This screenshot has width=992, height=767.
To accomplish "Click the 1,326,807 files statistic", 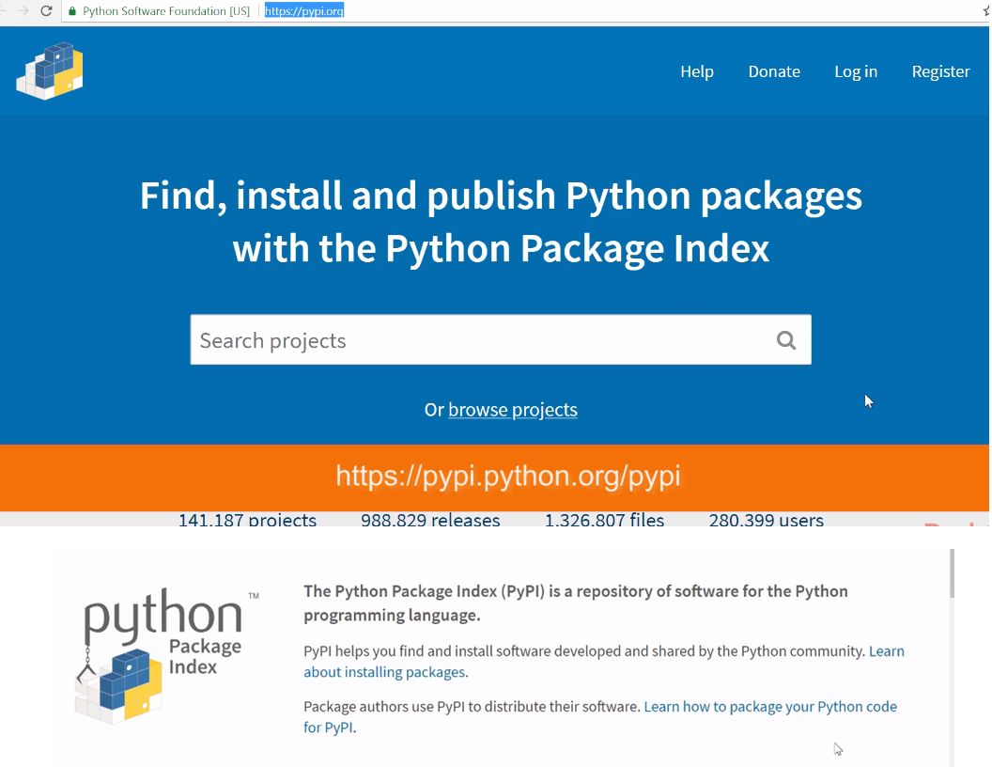I will (604, 520).
